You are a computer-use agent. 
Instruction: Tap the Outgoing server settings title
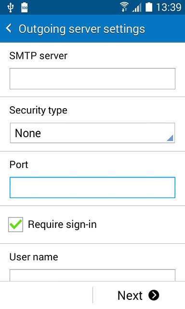(x=82, y=29)
